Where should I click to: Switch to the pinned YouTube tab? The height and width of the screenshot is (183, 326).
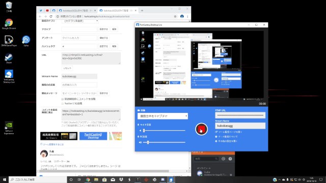pos(47,10)
